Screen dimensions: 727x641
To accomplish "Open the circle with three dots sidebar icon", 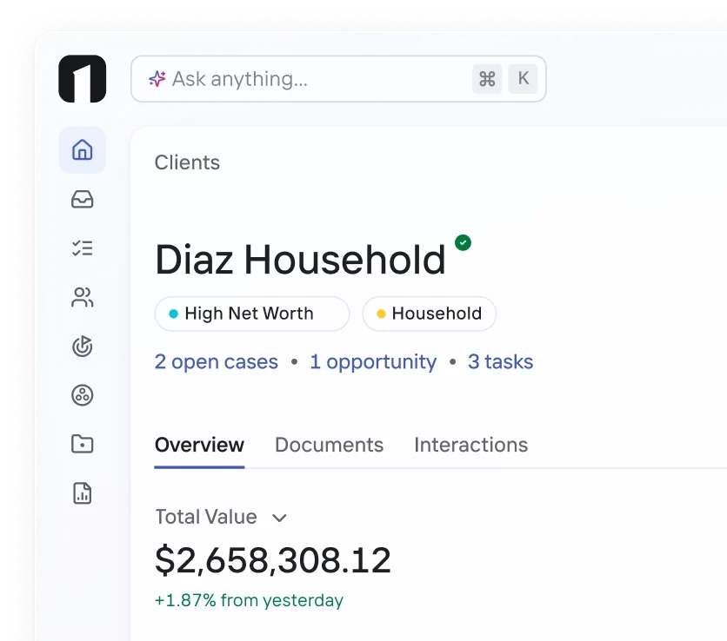I will pyautogui.click(x=82, y=395).
